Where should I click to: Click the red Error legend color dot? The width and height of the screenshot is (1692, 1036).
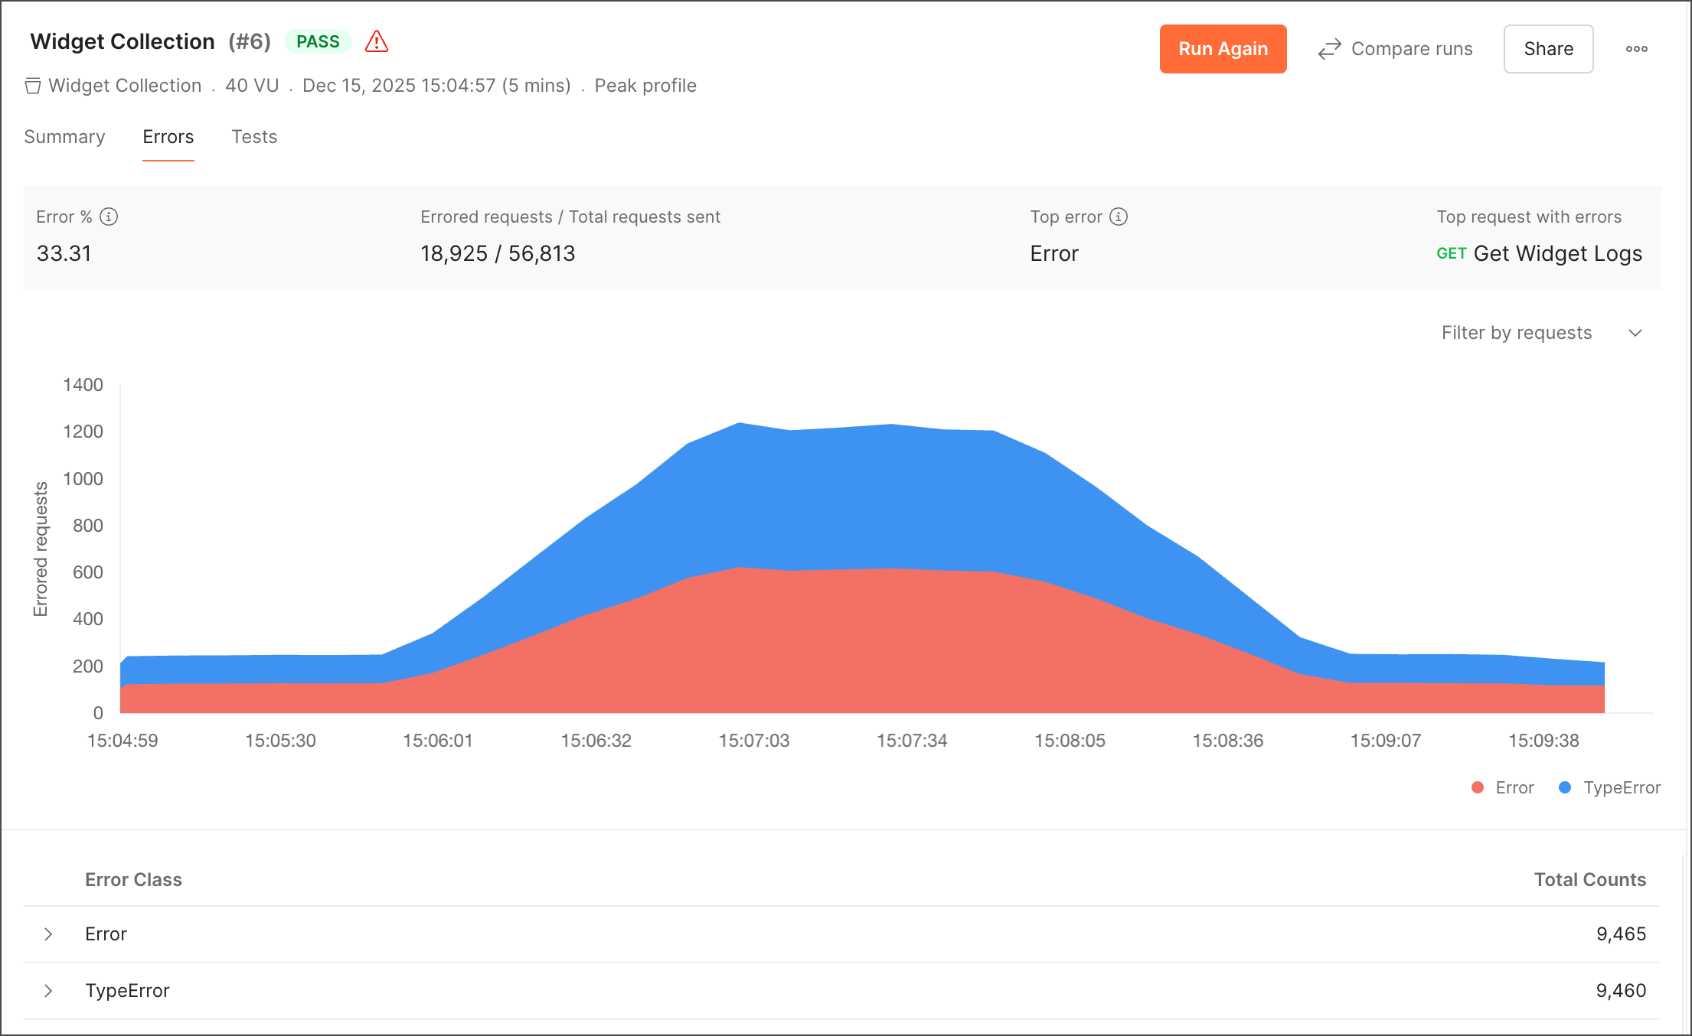click(1477, 787)
